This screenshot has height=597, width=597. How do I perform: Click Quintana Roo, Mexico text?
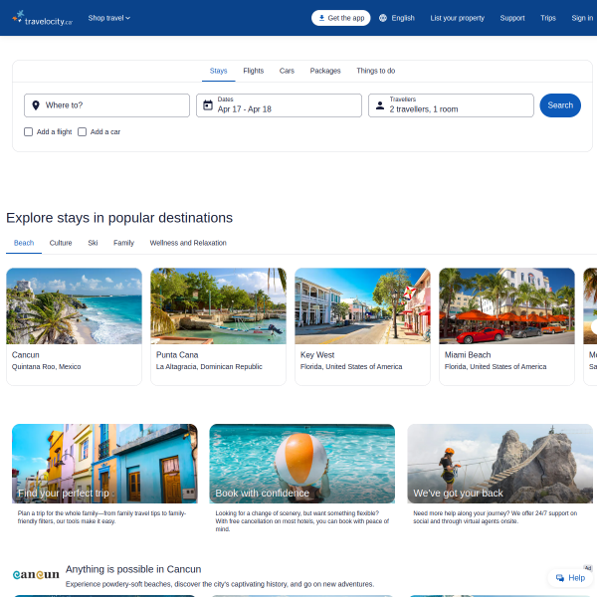[46, 366]
